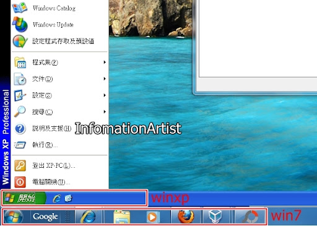Click the 文件 documents clock icon
This screenshot has height=226, width=317.
[20, 79]
